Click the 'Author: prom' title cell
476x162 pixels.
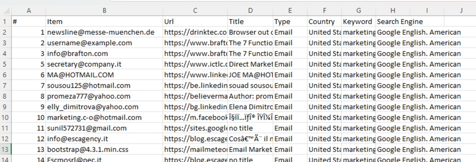click(x=250, y=96)
